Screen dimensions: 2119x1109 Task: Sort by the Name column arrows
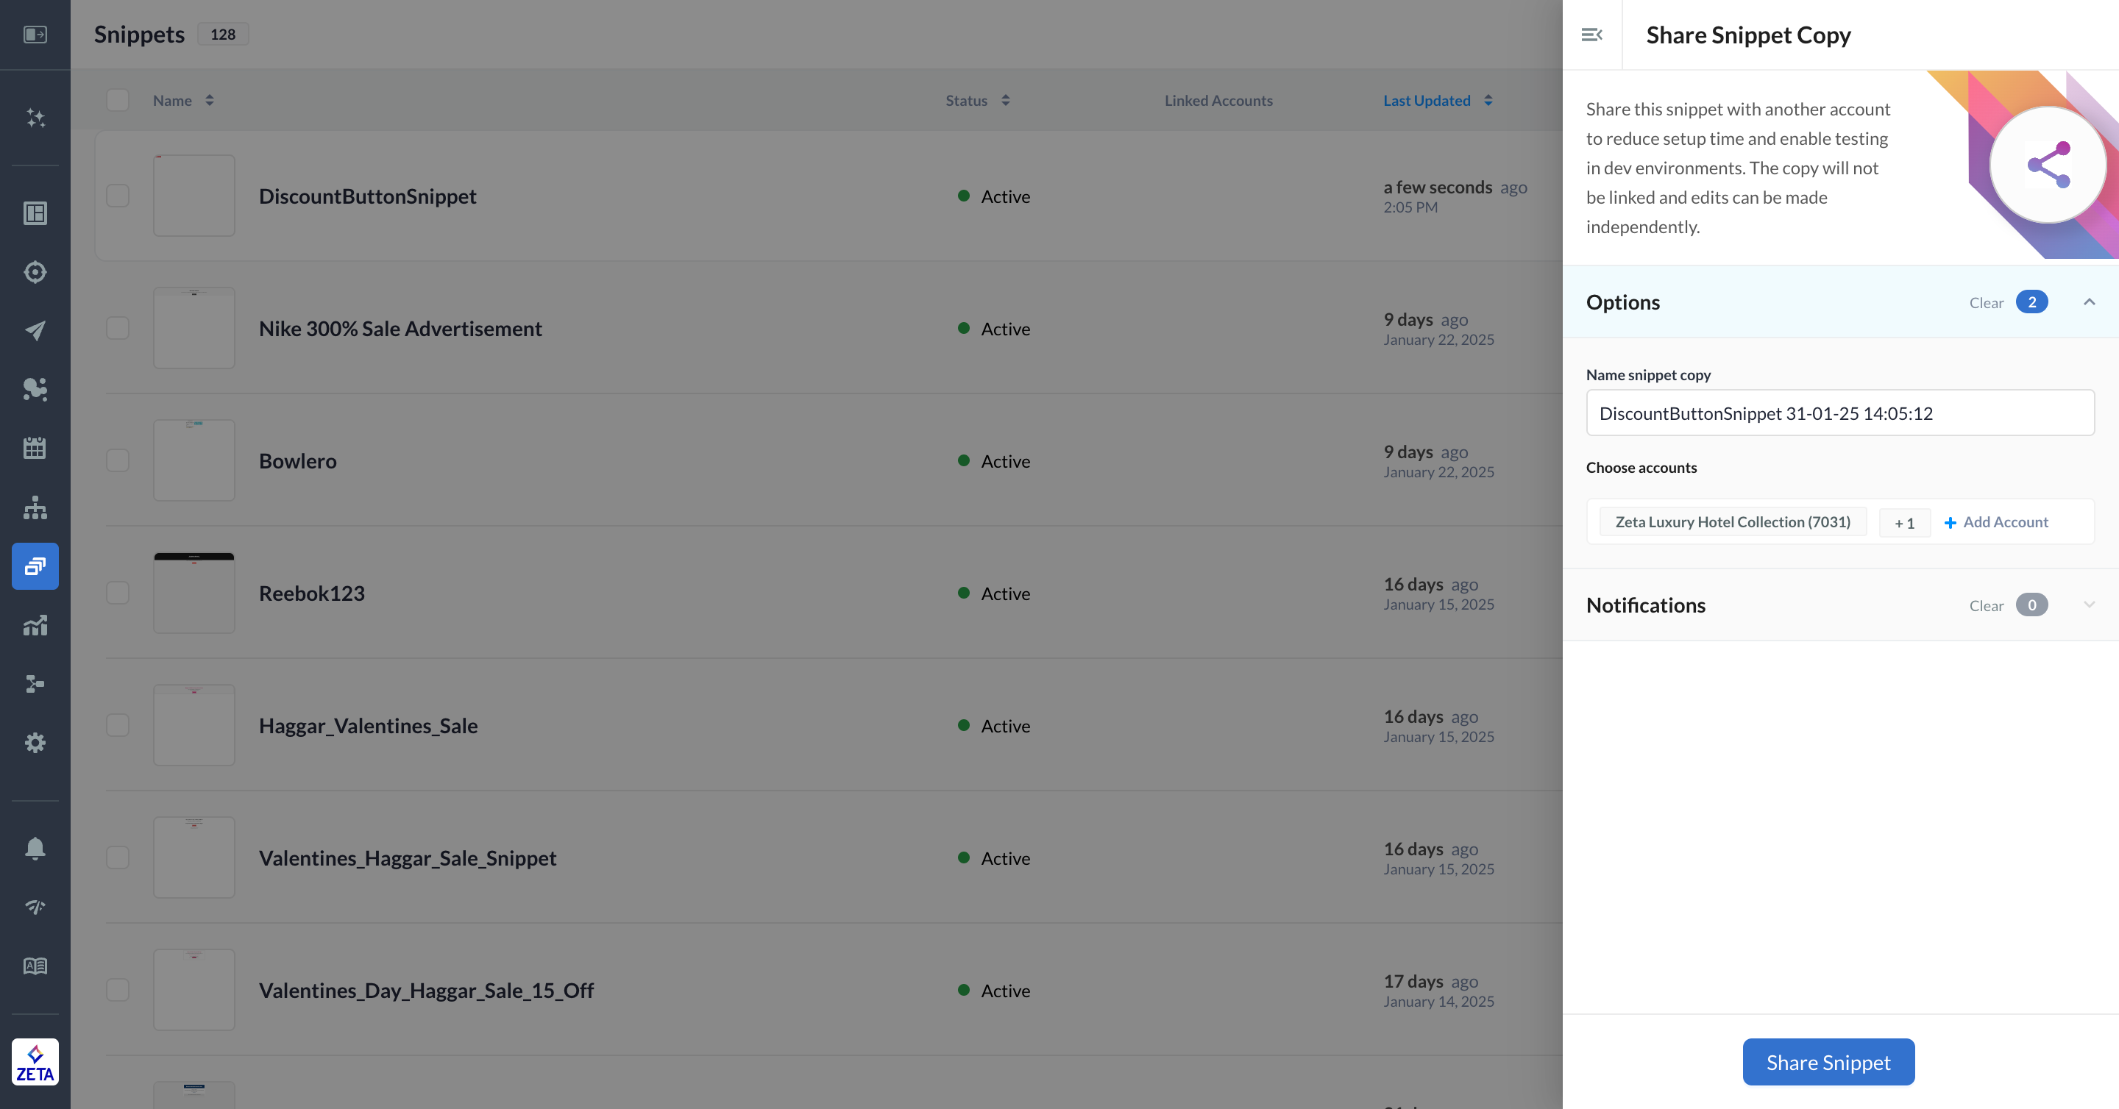(210, 100)
